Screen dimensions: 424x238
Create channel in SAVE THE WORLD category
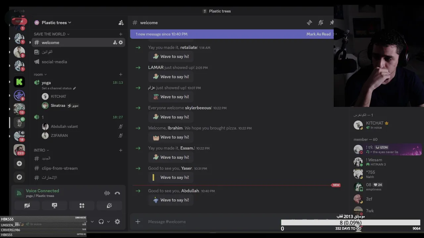point(121,34)
